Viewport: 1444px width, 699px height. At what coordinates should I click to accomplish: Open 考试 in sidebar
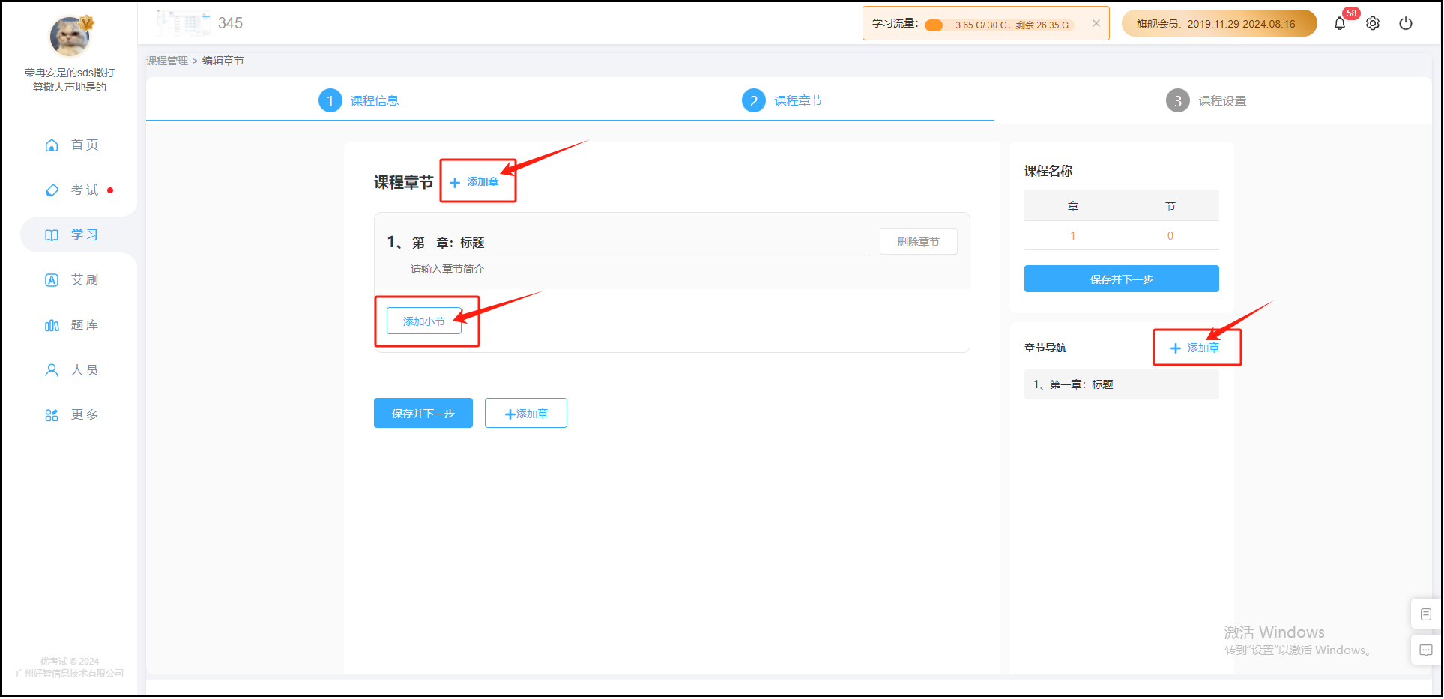pyautogui.click(x=72, y=190)
